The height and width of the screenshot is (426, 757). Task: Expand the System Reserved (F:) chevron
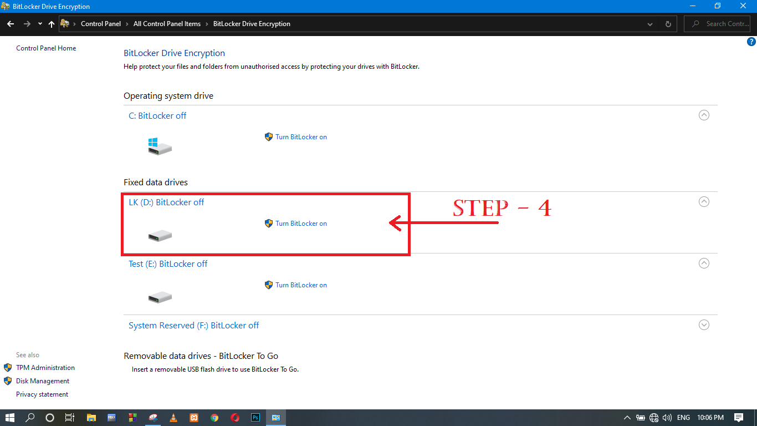[x=704, y=325]
